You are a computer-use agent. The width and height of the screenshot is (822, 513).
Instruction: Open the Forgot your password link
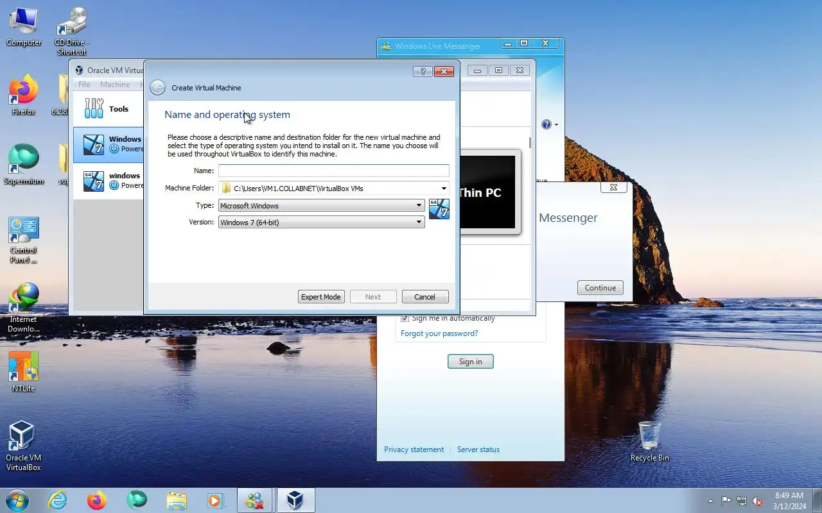click(x=439, y=333)
